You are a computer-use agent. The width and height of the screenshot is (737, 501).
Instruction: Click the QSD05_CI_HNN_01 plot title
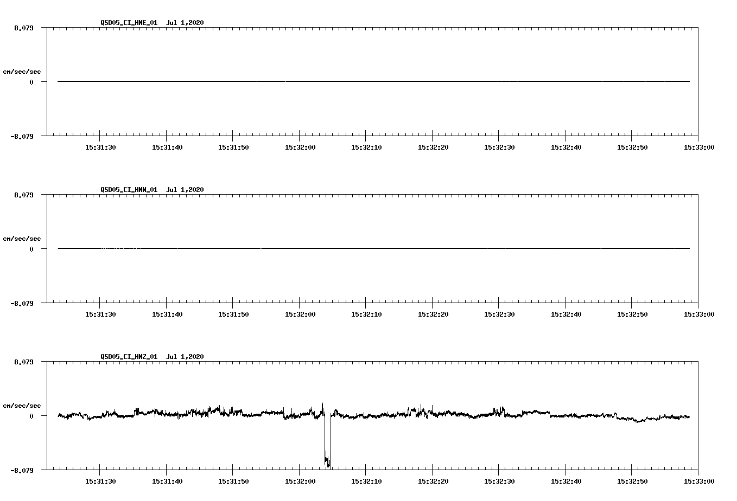click(x=152, y=189)
